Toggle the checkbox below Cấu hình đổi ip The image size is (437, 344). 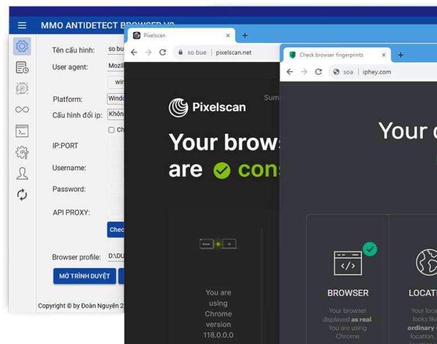pyautogui.click(x=111, y=130)
